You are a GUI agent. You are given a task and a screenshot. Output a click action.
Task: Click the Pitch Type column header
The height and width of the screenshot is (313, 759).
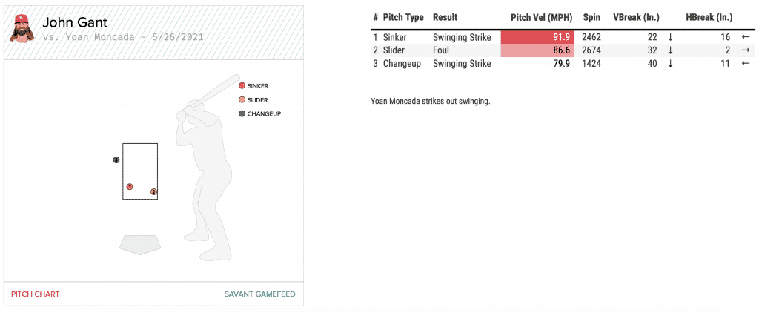[403, 17]
